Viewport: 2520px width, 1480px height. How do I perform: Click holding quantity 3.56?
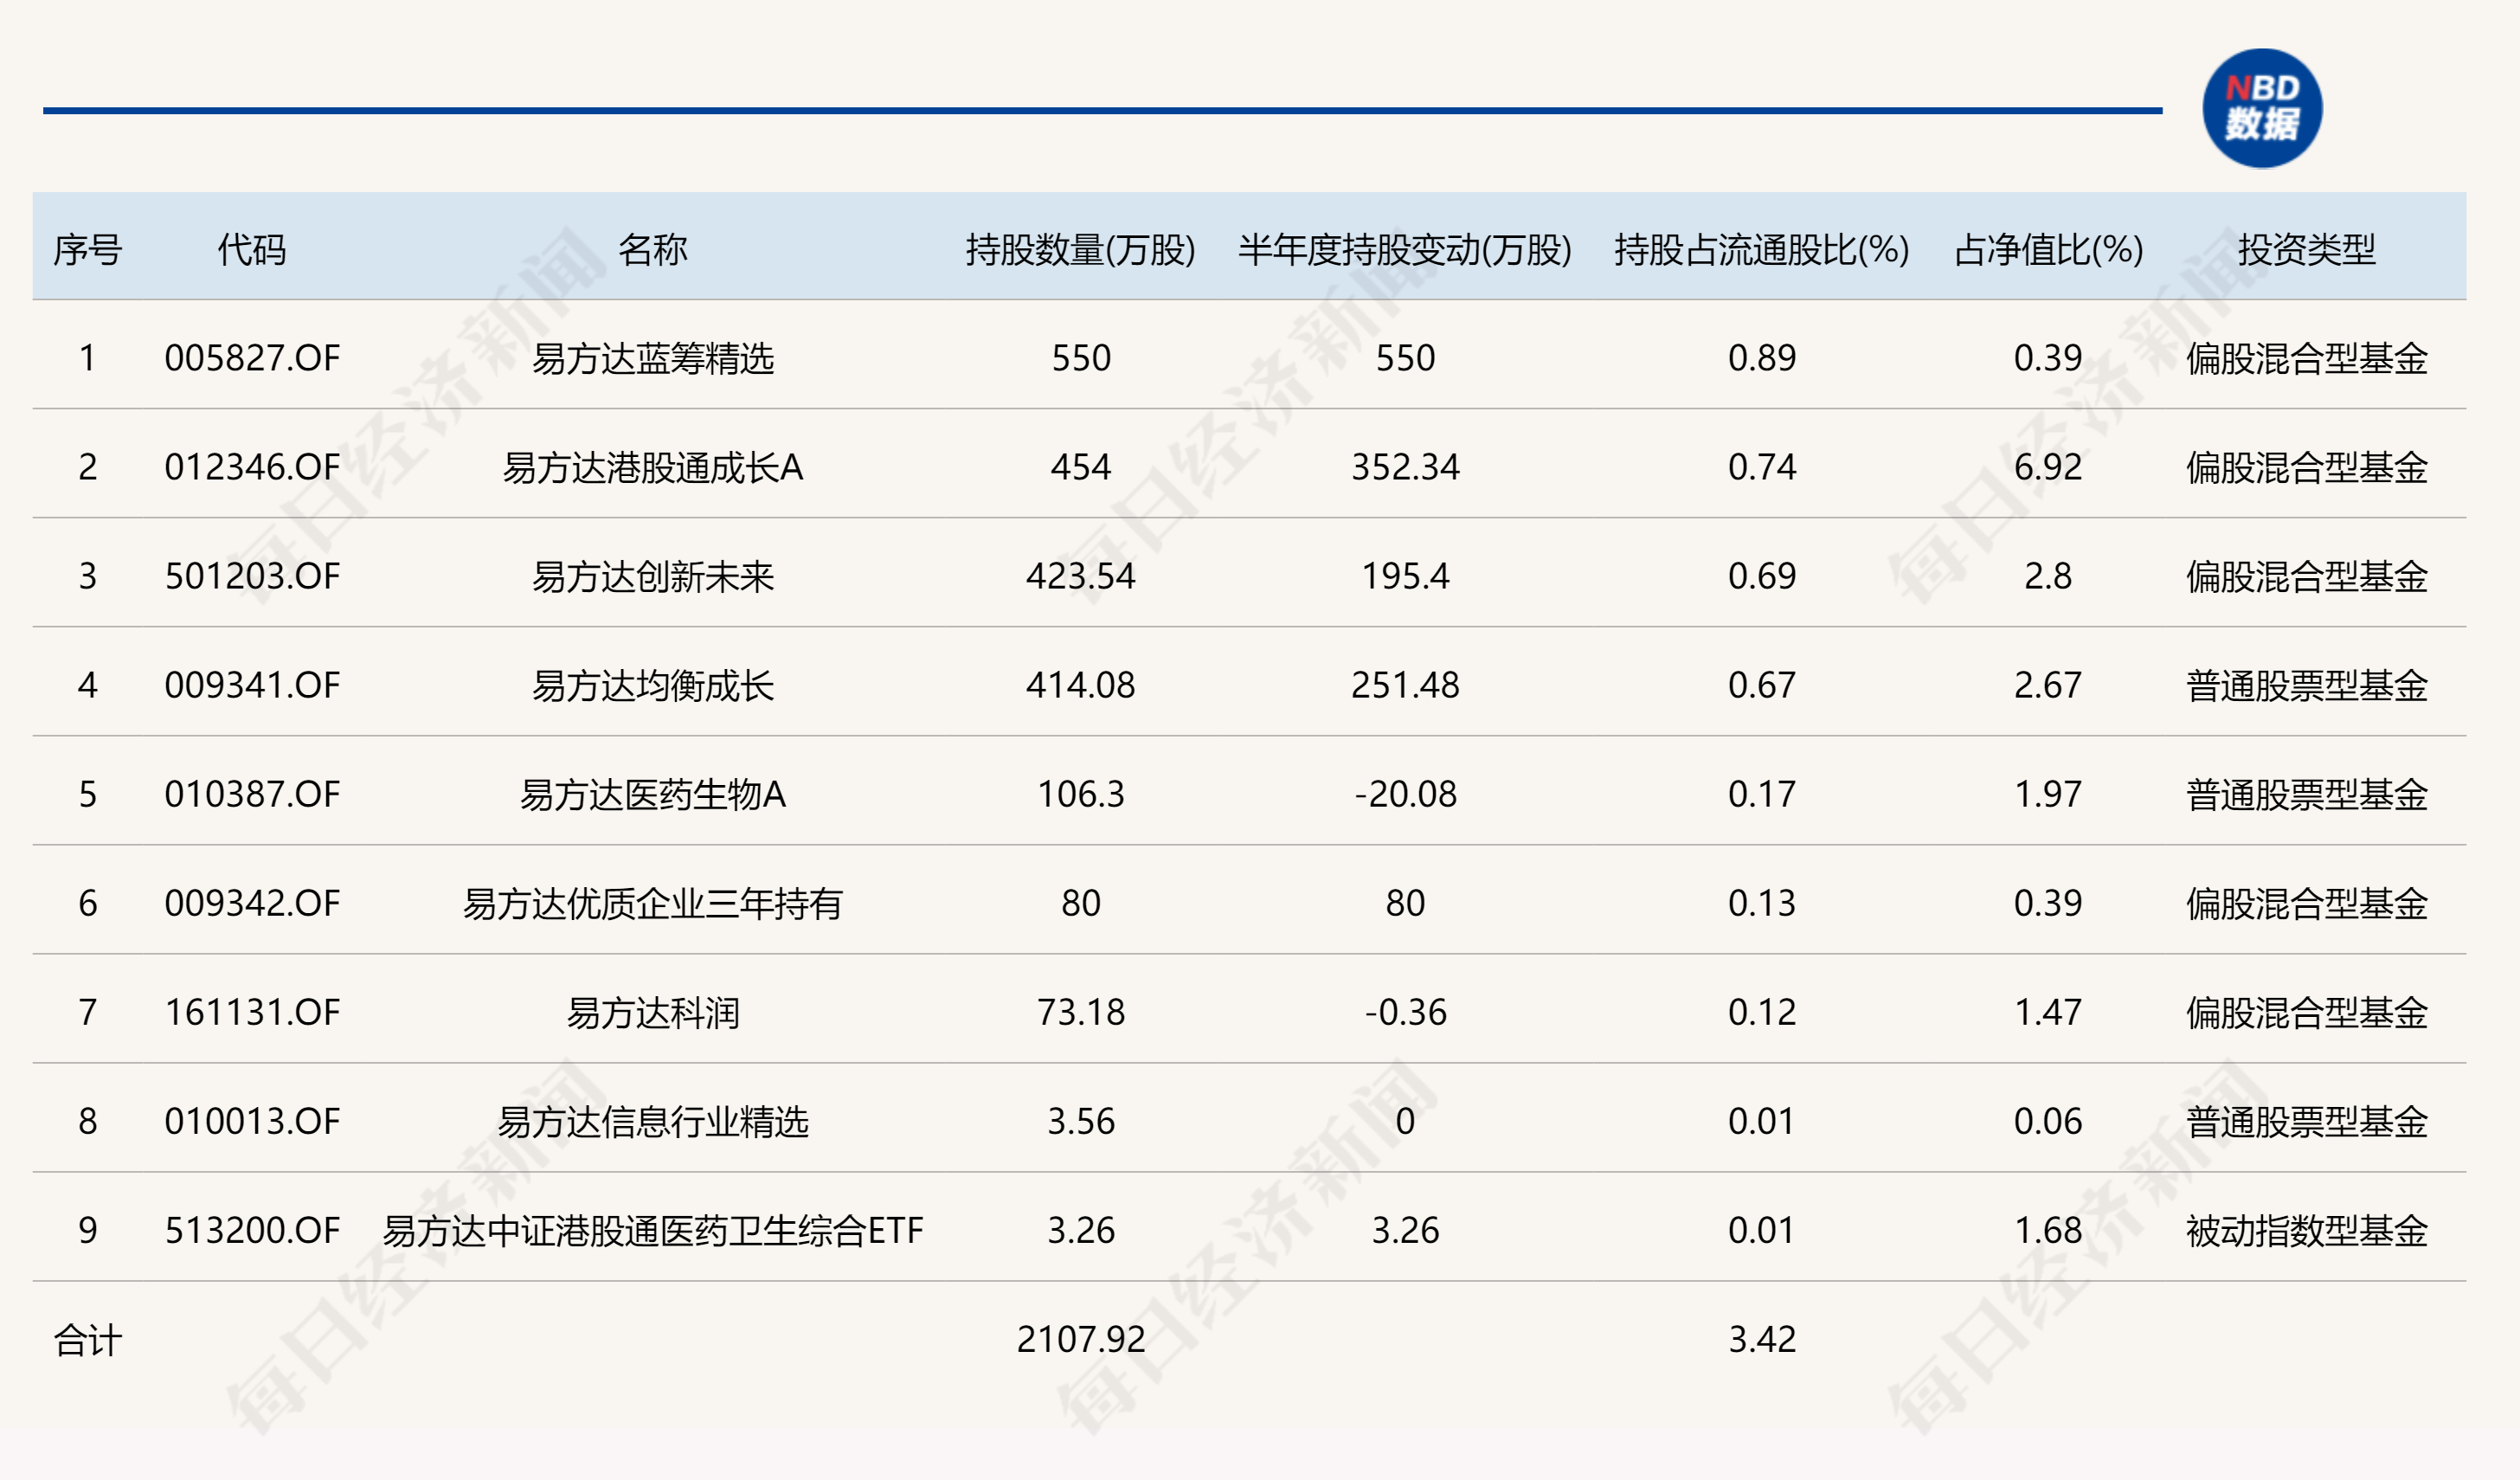(1081, 1121)
